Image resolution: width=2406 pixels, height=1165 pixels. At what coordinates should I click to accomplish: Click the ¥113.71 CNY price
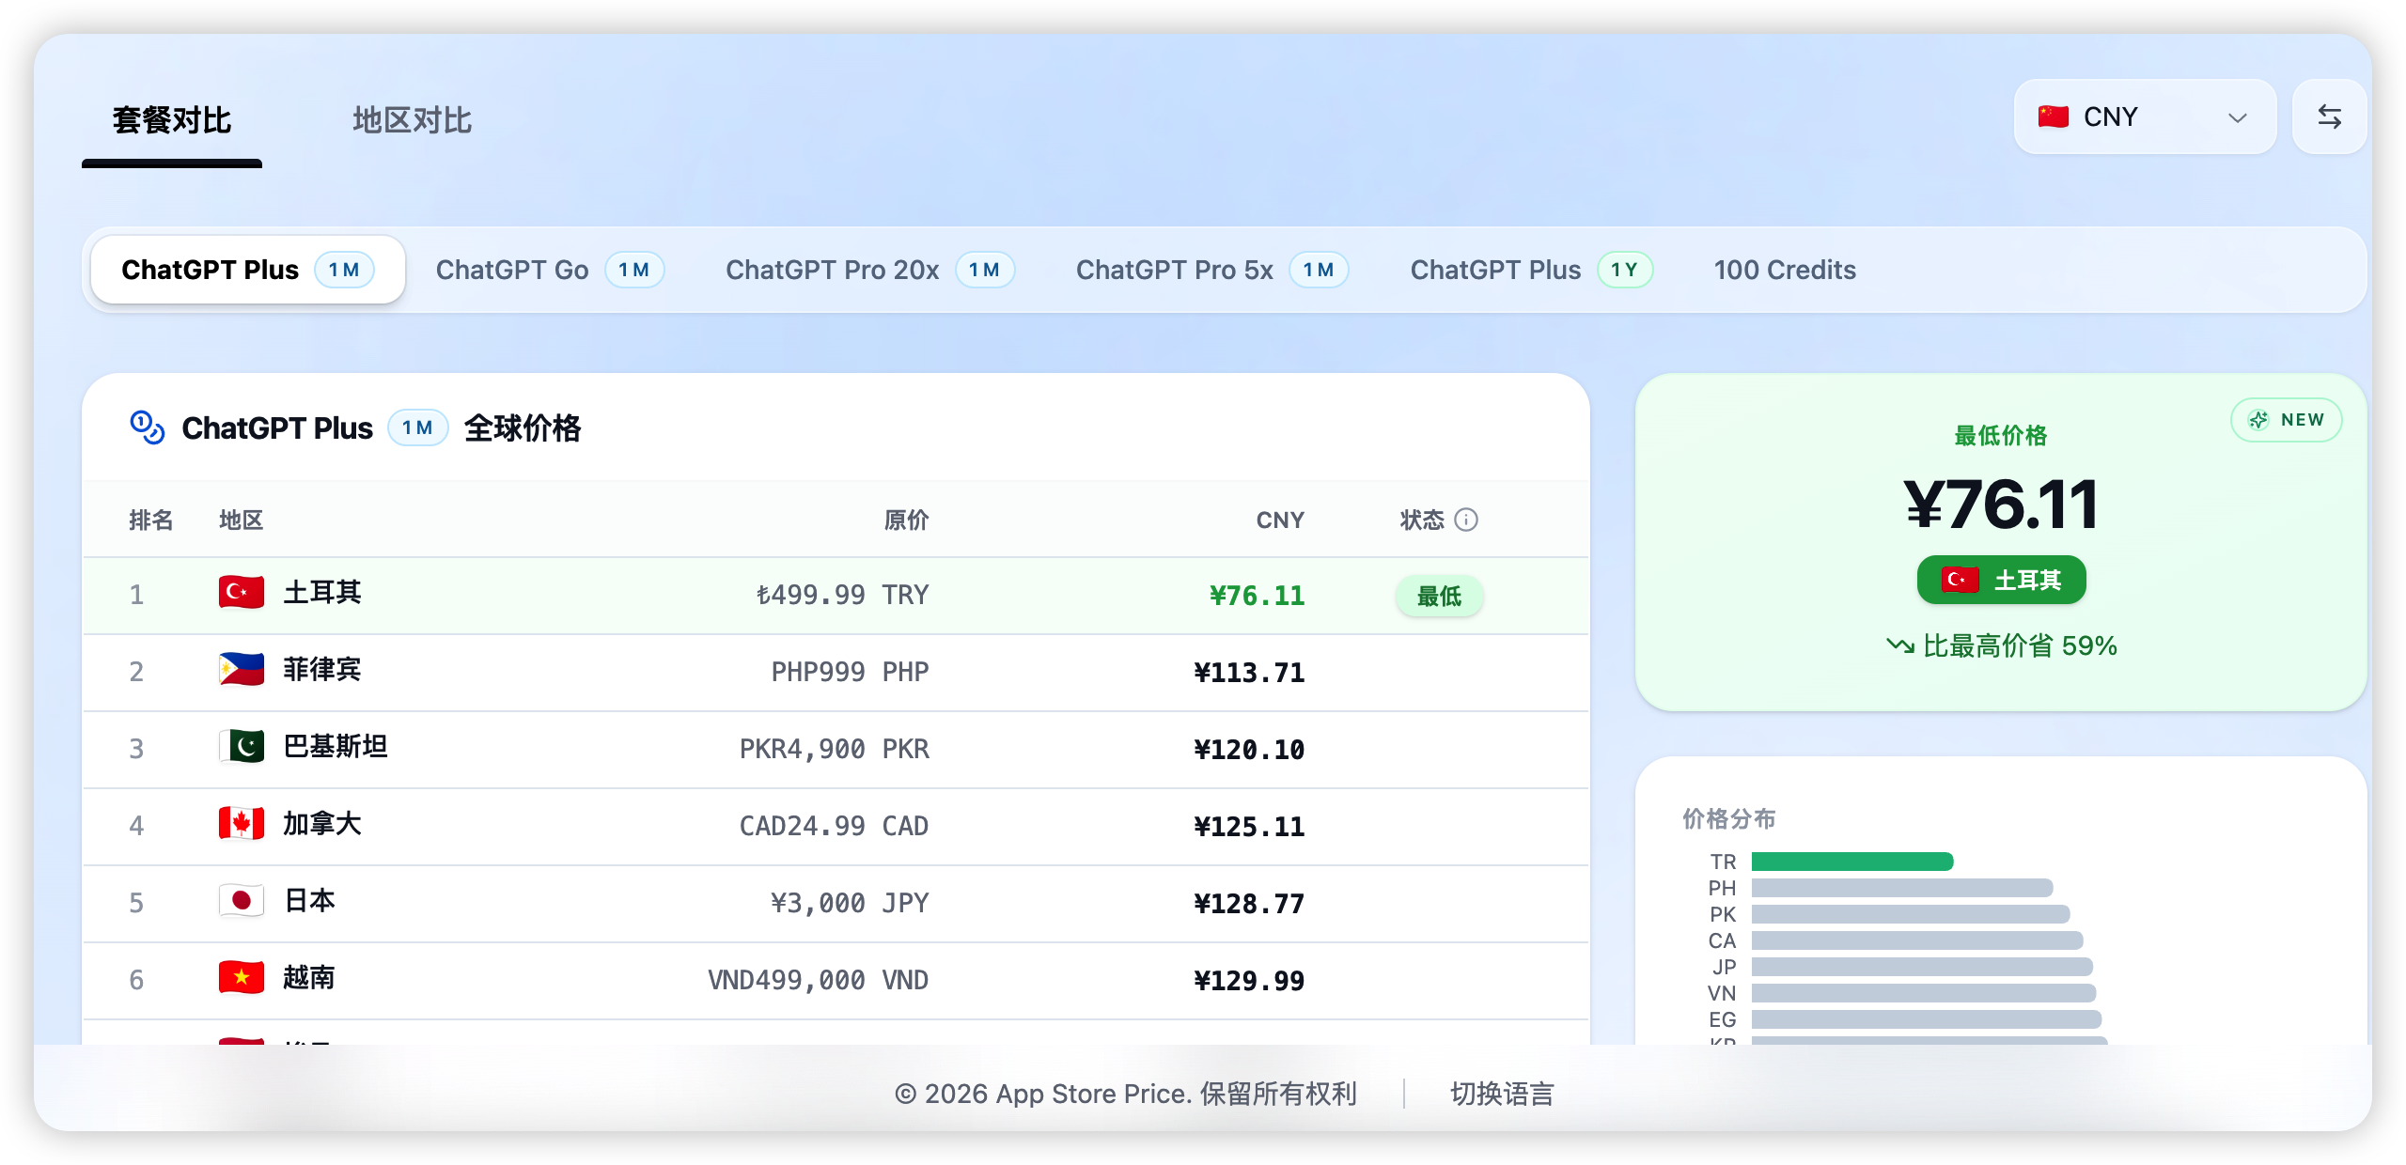pos(1249,673)
